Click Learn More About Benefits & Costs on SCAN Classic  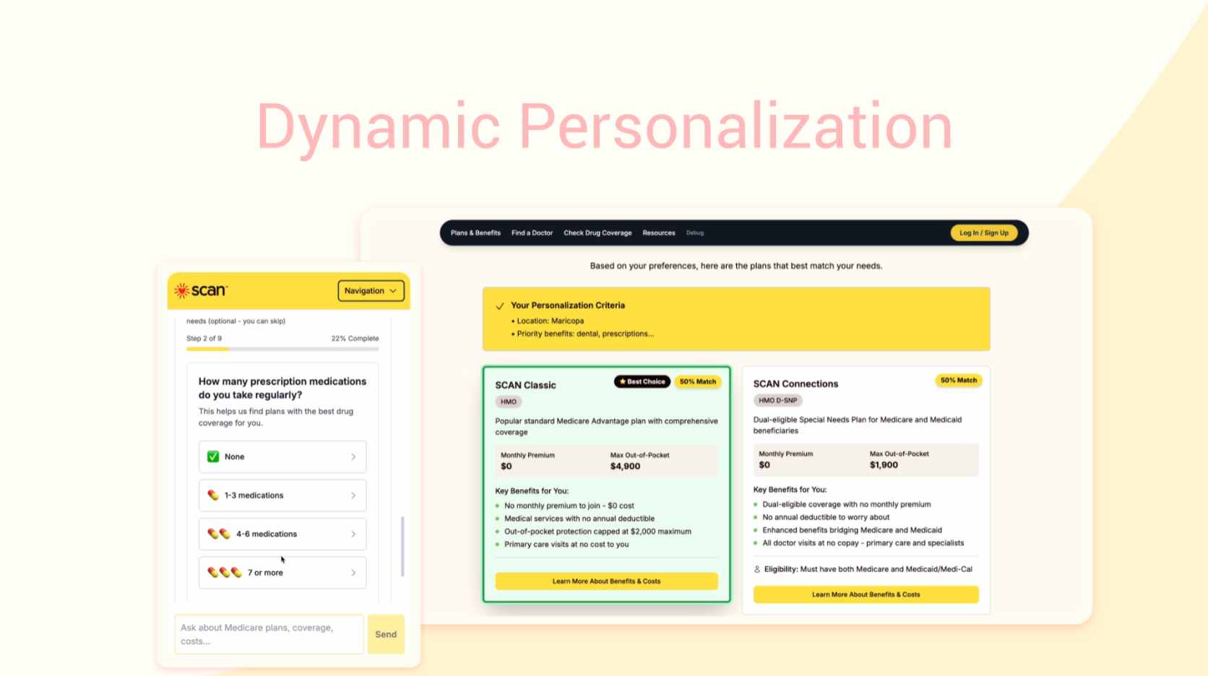[x=606, y=581]
